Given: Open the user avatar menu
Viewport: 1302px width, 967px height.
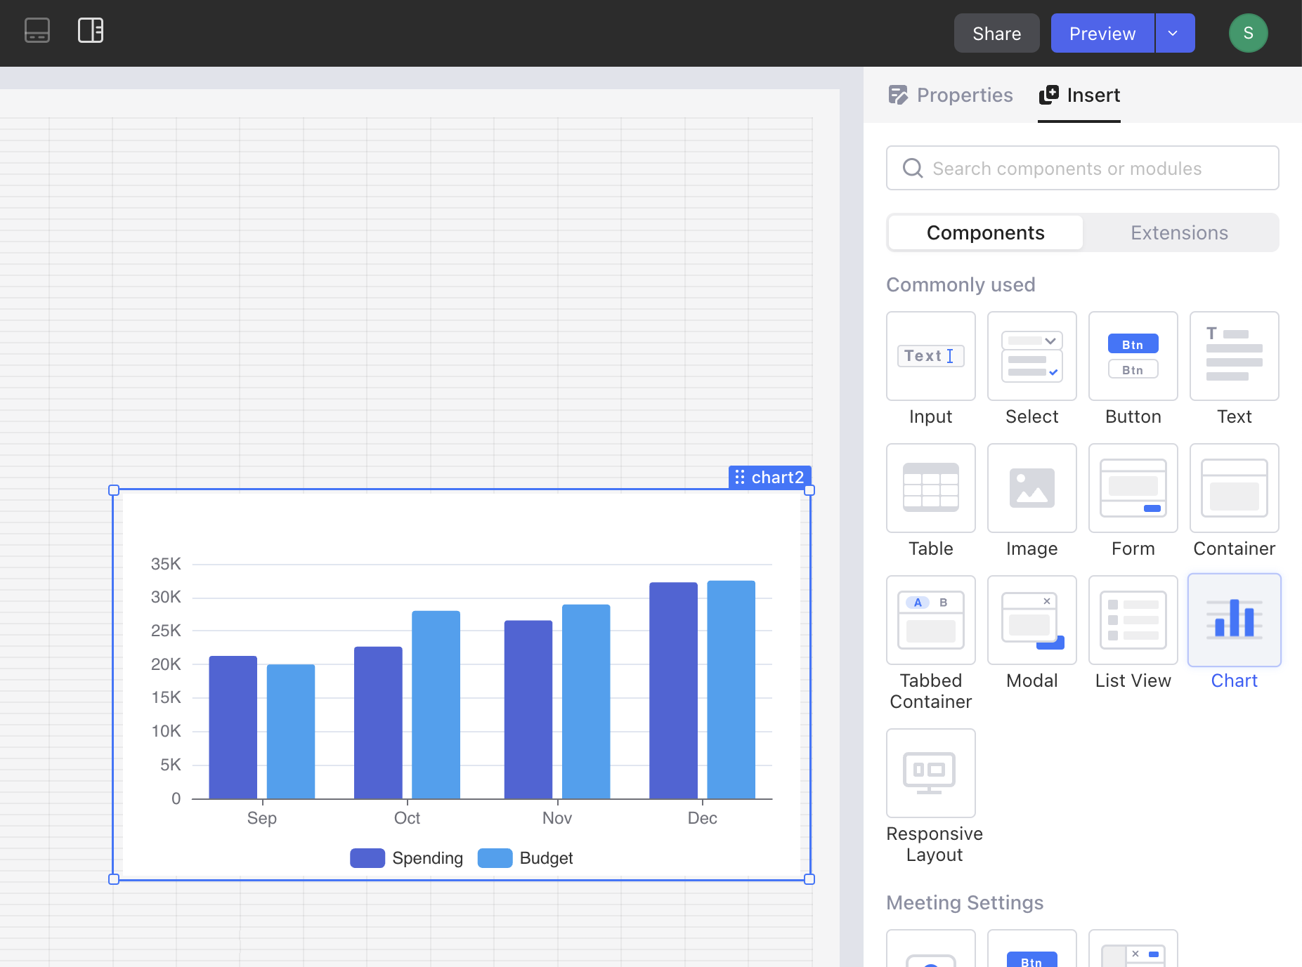Looking at the screenshot, I should point(1247,33).
